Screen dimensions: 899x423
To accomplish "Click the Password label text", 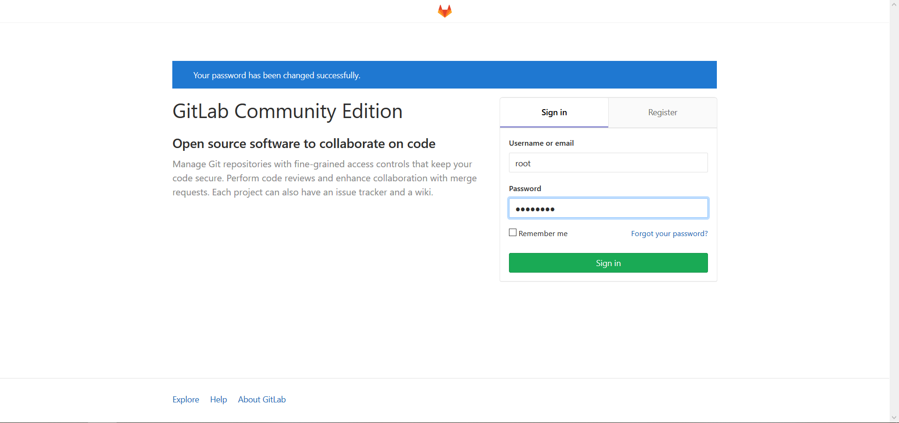I will point(525,188).
